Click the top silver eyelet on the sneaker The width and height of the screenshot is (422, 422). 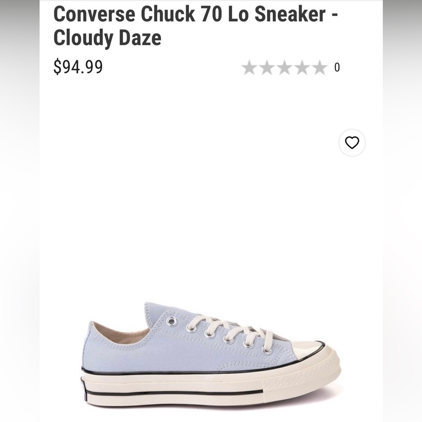(x=171, y=322)
